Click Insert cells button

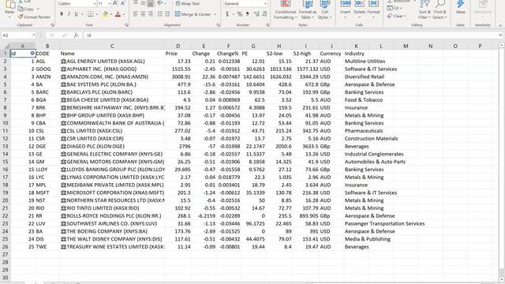pos(346,9)
